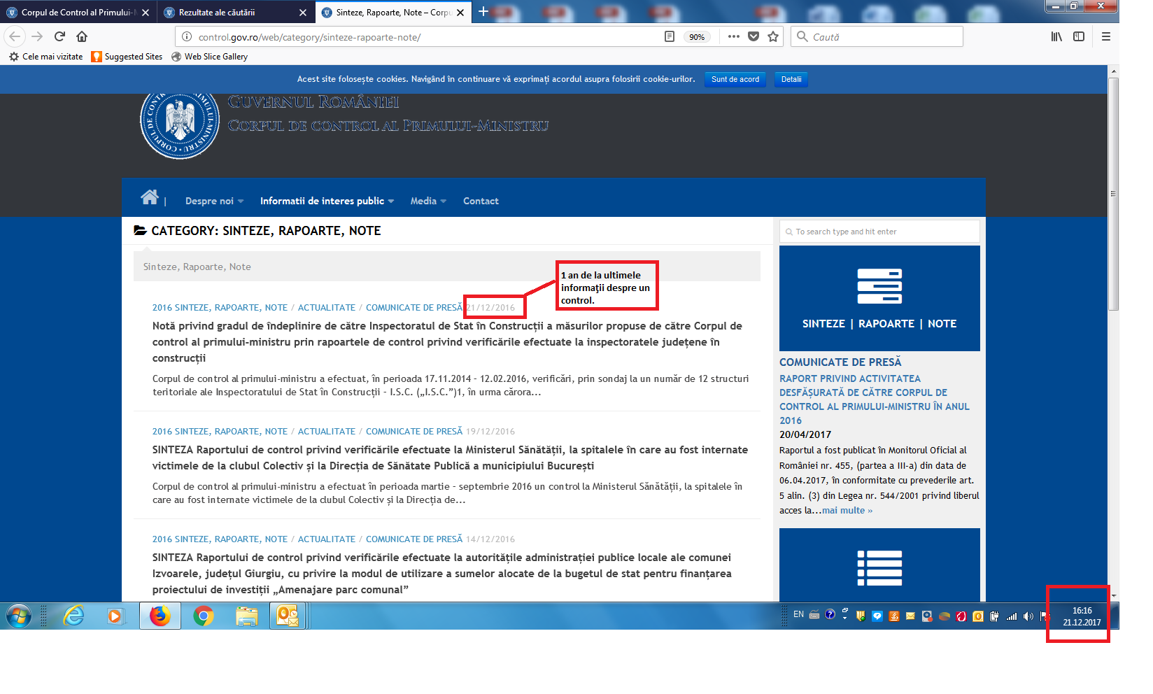This screenshot has width=1153, height=694.
Task: Click the Sinteze Rapoarte Note sidebar tile
Action: (879, 298)
